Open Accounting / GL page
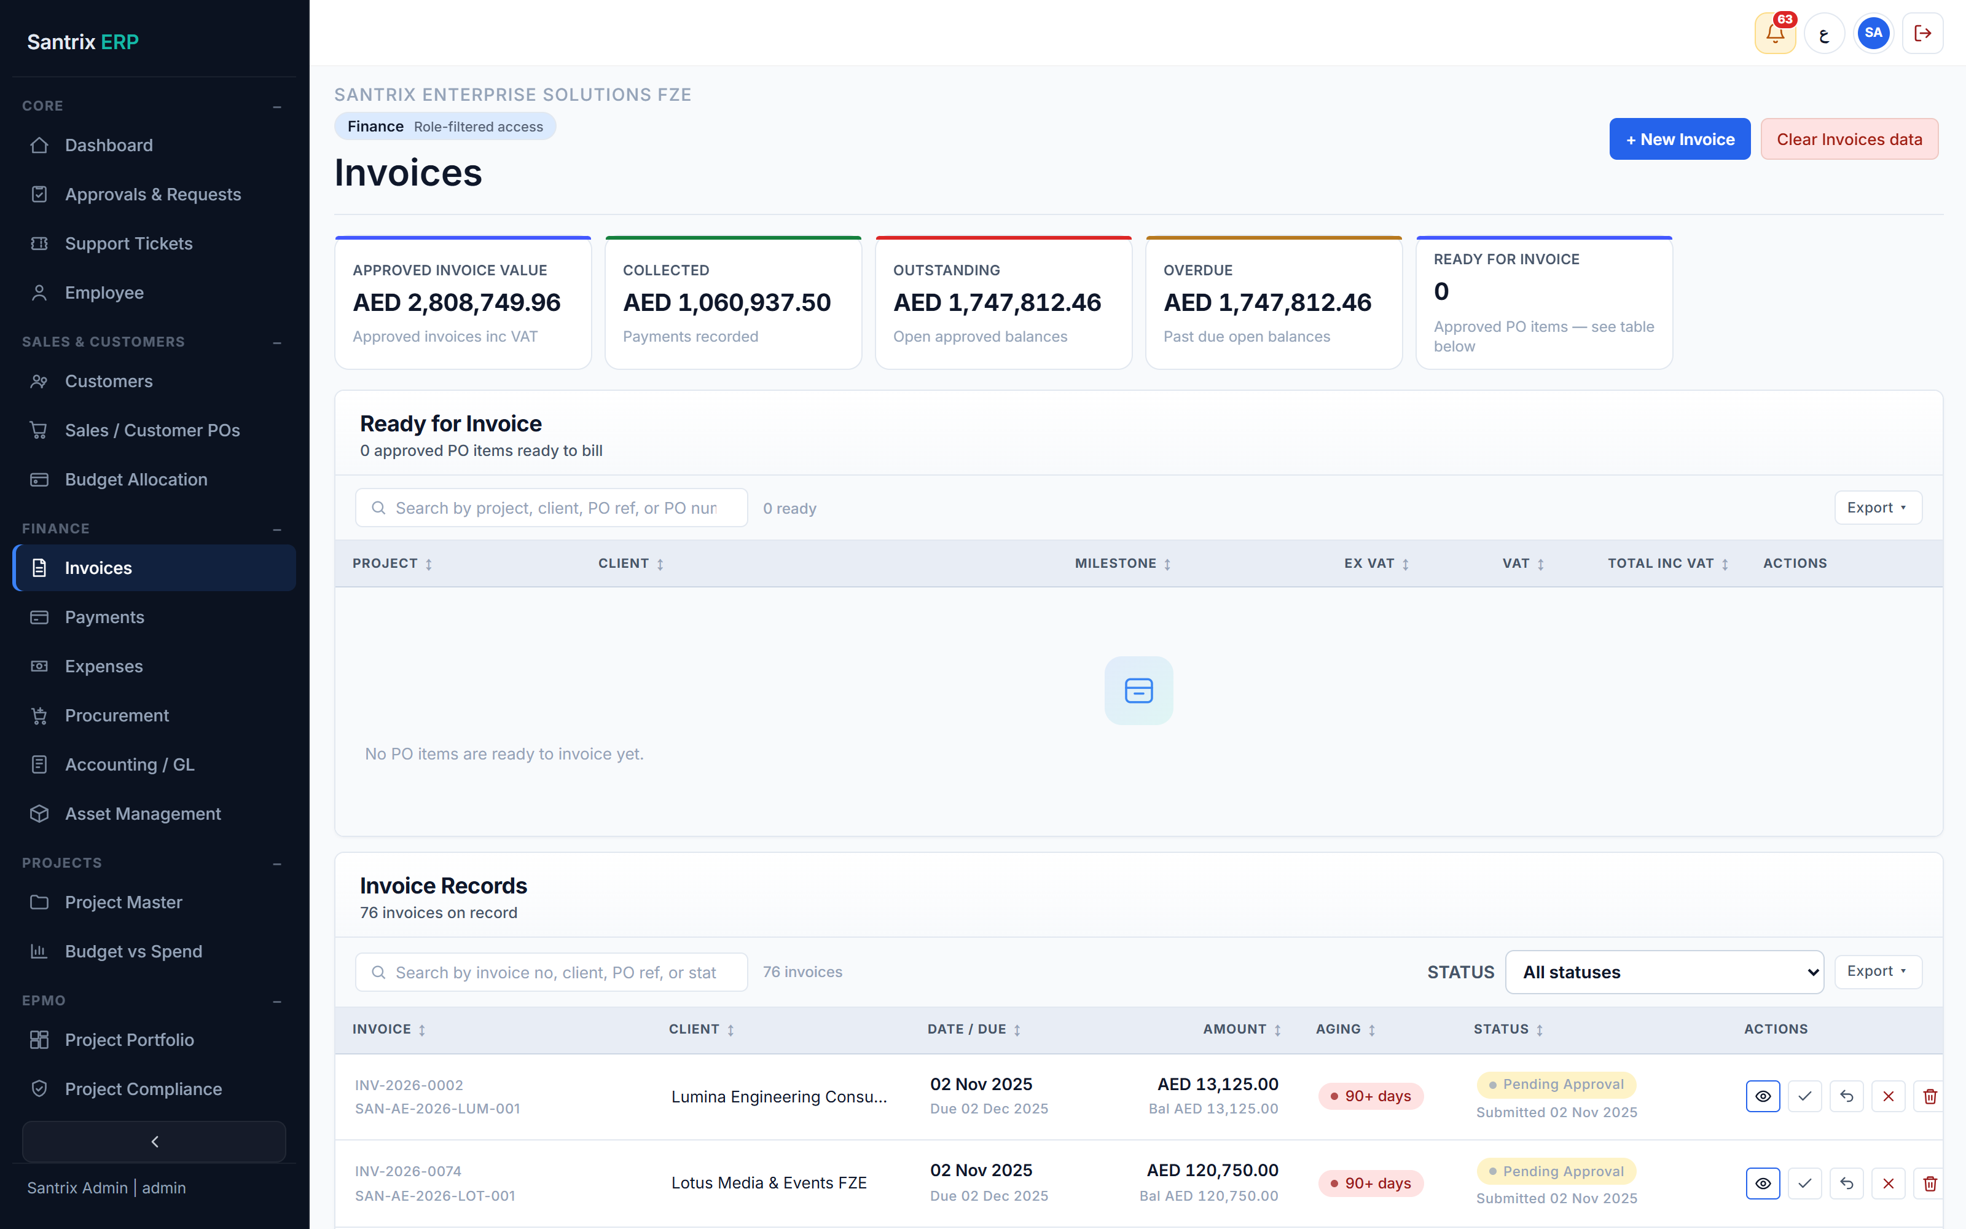Viewport: 1966px width, 1229px height. click(154, 765)
